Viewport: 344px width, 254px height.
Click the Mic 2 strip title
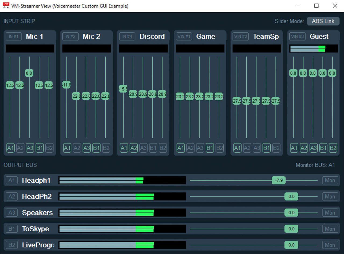tap(91, 36)
